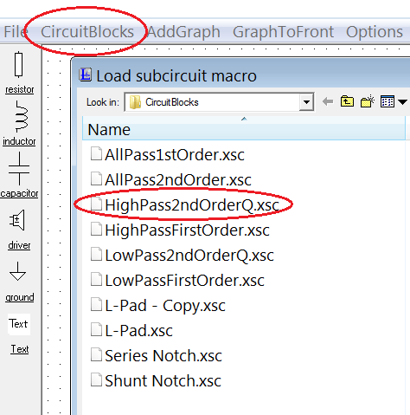The image size is (410, 415).
Task: Expand the view options dropdown arrow
Action: (x=403, y=101)
